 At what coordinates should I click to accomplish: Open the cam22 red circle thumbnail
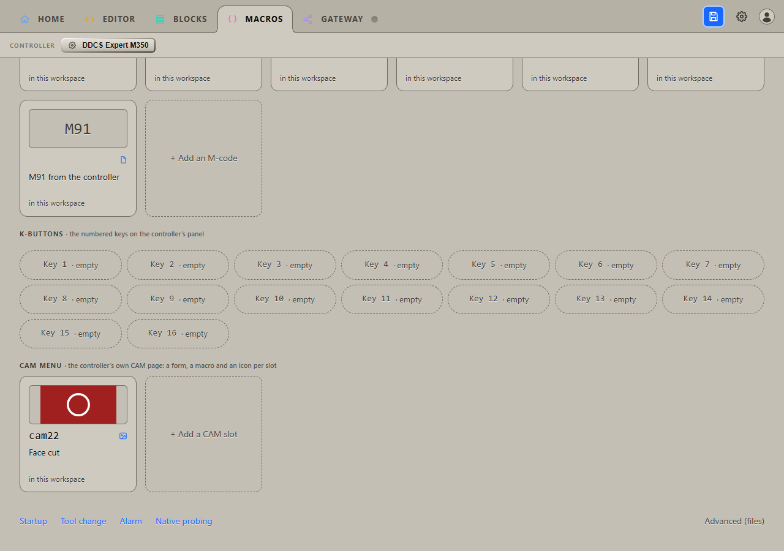coord(78,405)
